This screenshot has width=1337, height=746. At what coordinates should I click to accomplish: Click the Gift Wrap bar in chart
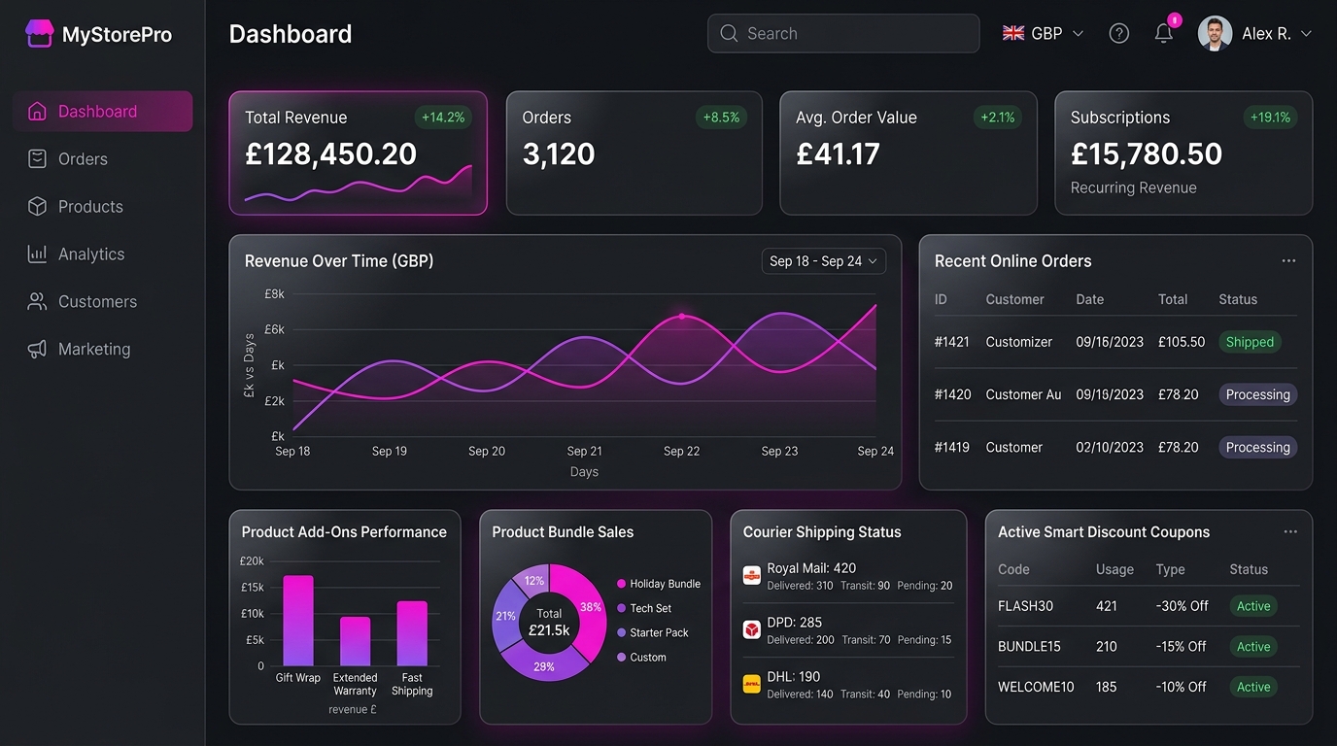coord(298,621)
